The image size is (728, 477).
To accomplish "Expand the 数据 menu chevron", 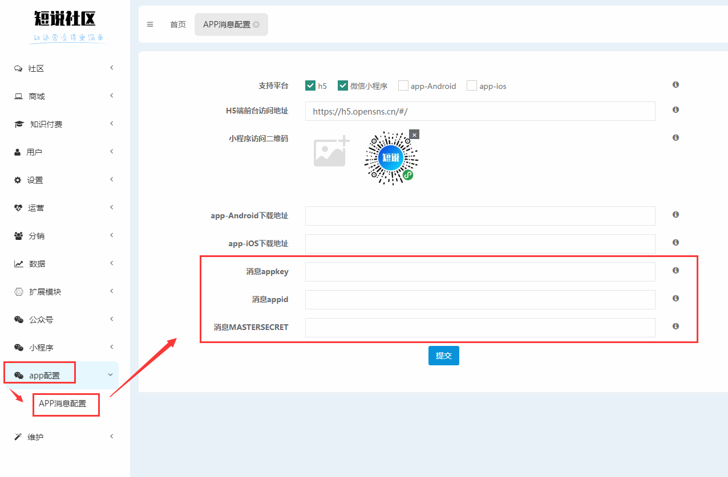I will [x=112, y=263].
